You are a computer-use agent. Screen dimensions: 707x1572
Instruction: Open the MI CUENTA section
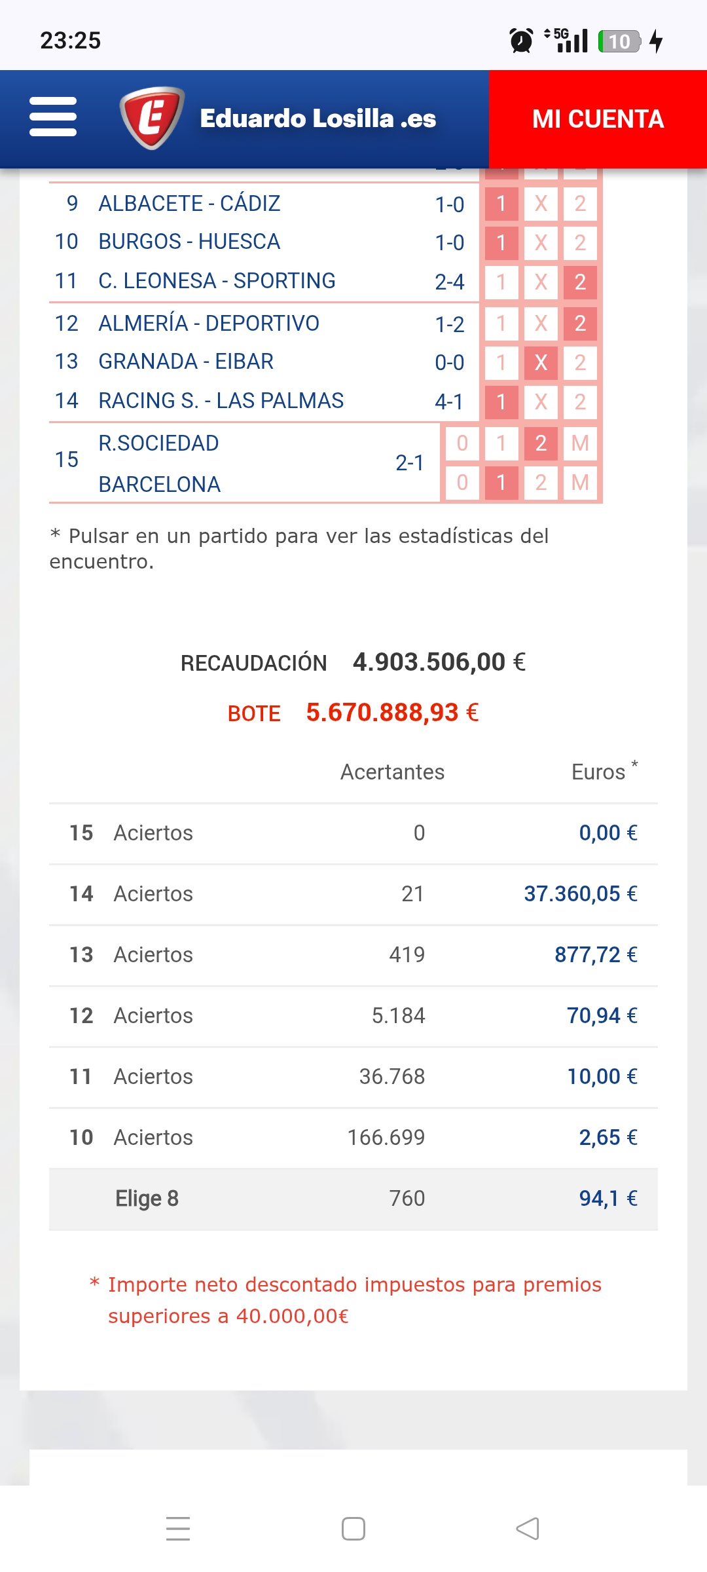pos(598,119)
